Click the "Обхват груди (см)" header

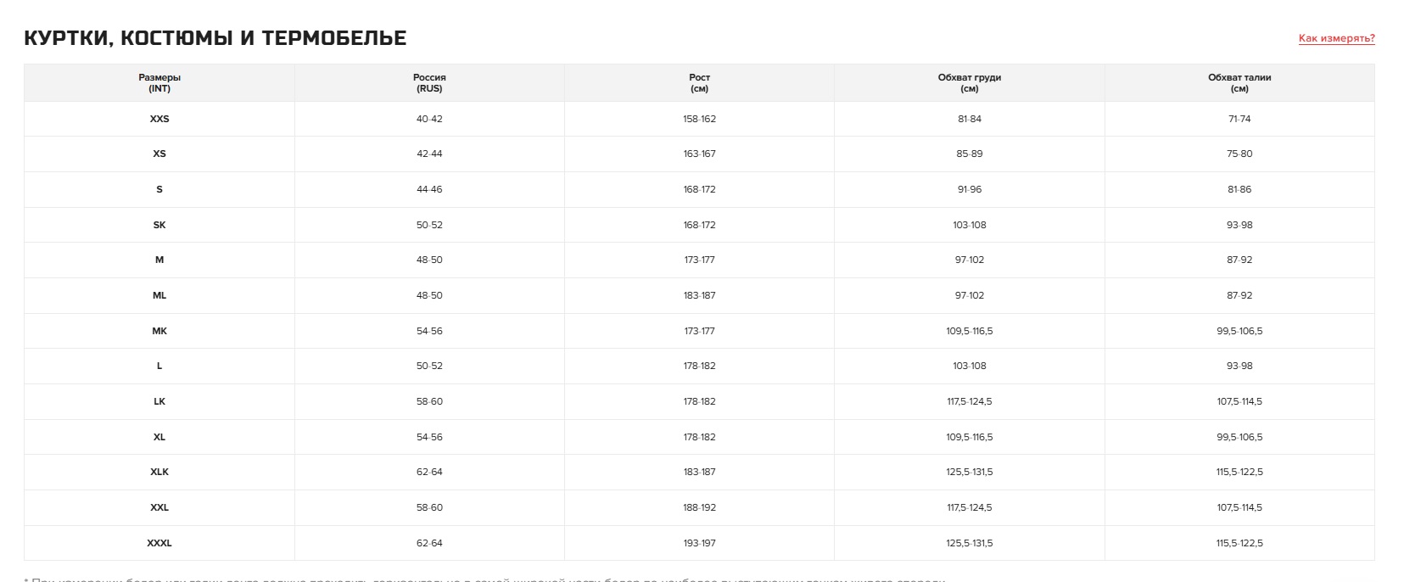(x=969, y=82)
